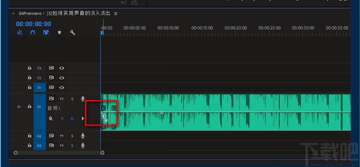
Task: Toggle lock on track A3
Action: pyautogui.click(x=30, y=146)
